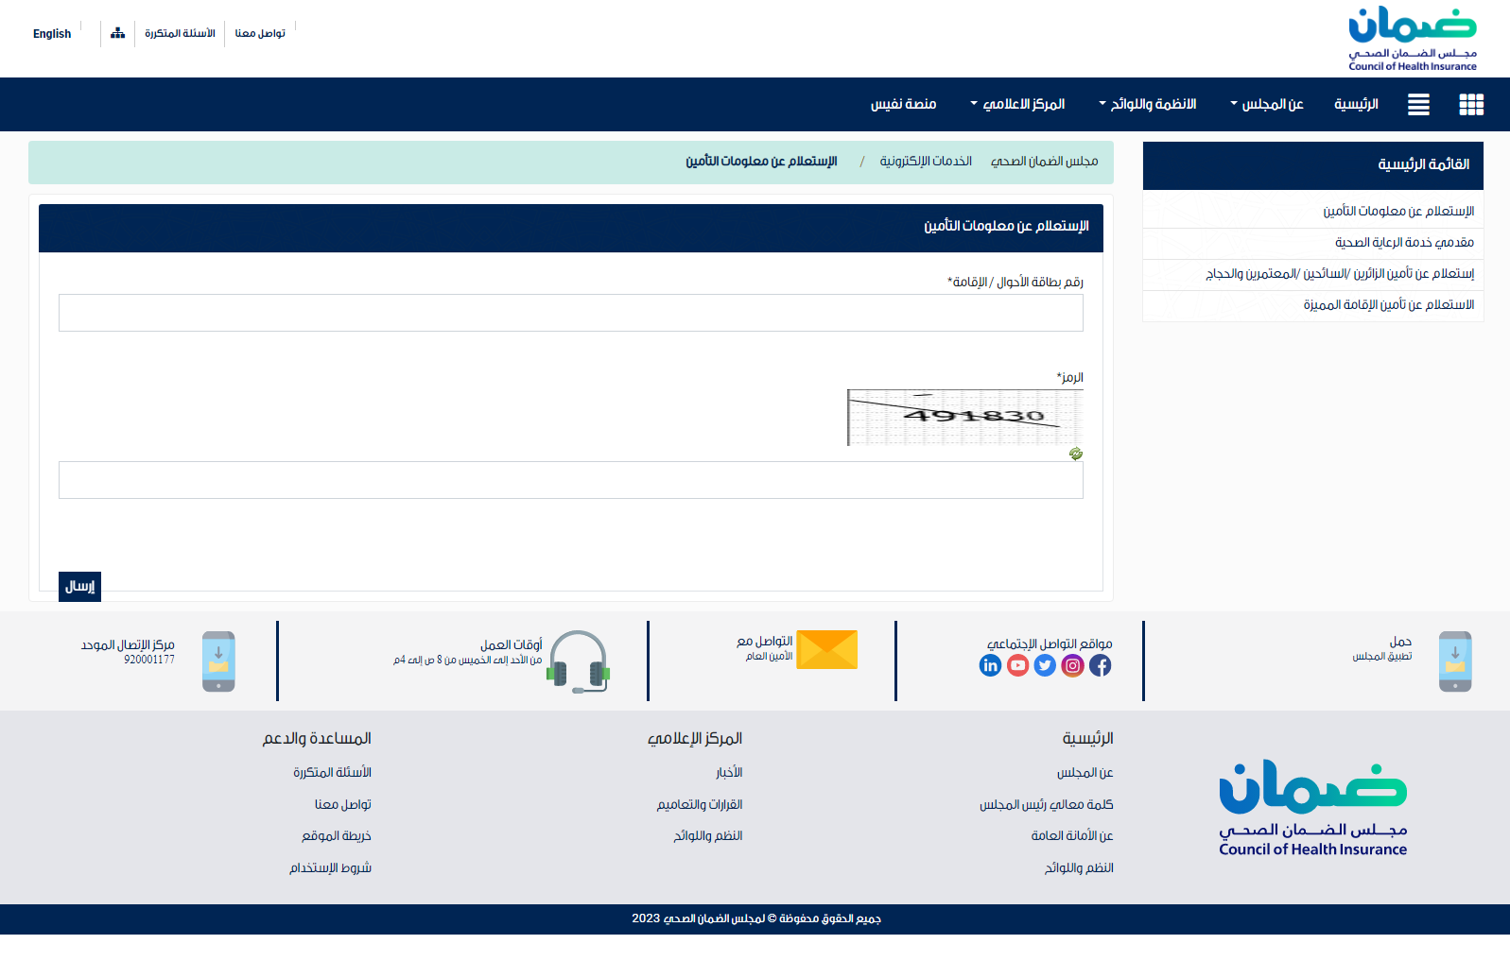
Task: Select الرئيسية in the navigation bar
Action: 1356,104
